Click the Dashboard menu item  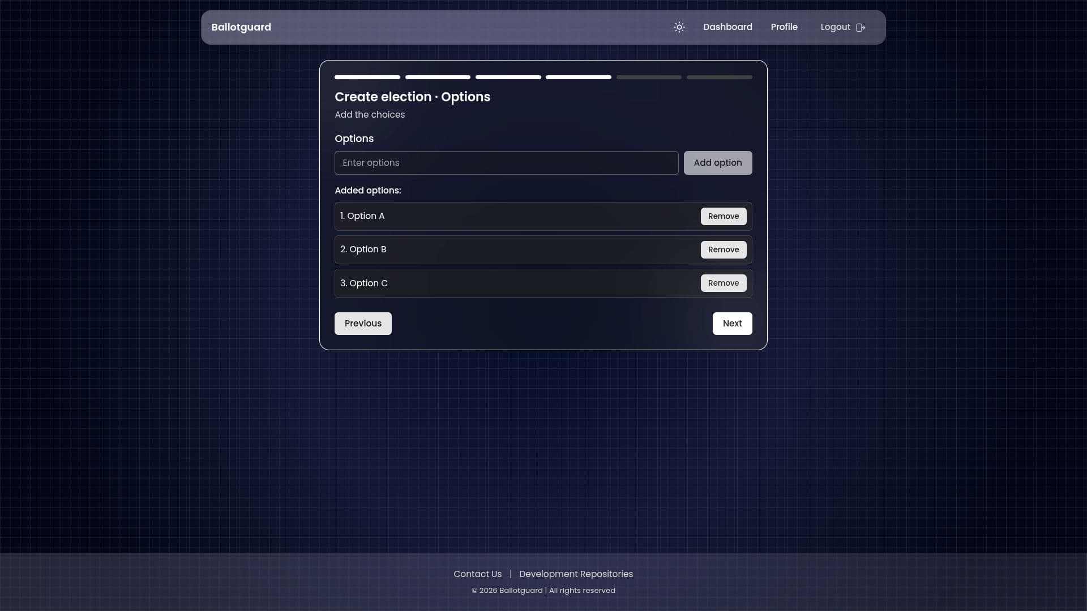click(727, 27)
